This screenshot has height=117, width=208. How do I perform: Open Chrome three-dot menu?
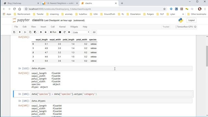click(205, 9)
